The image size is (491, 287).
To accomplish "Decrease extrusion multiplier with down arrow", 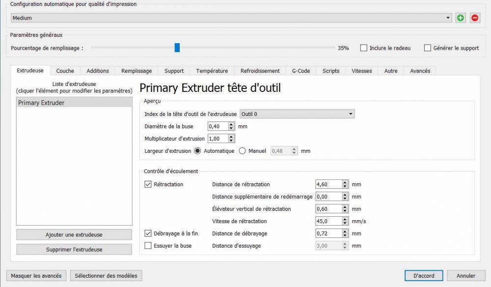I will pyautogui.click(x=231, y=141).
